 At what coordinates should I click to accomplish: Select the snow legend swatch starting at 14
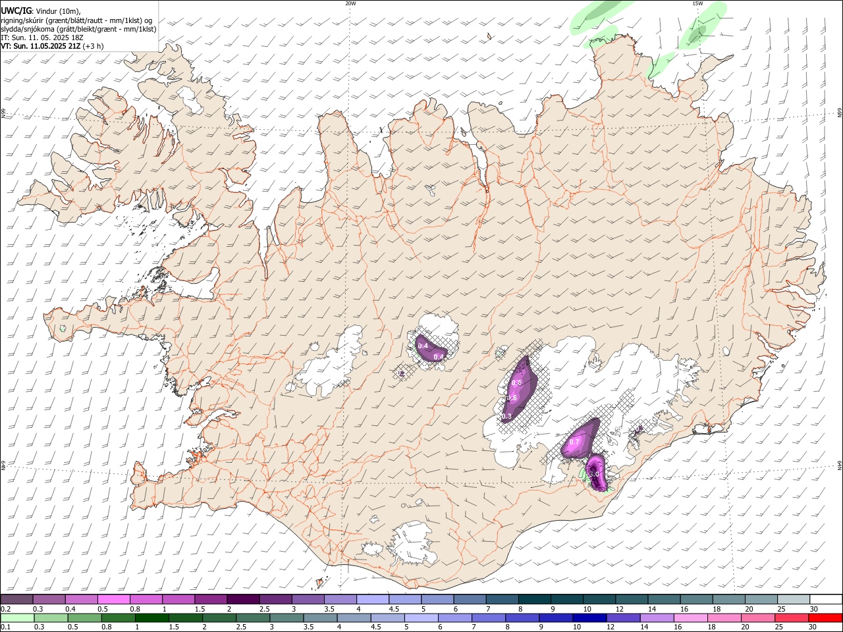[665, 599]
